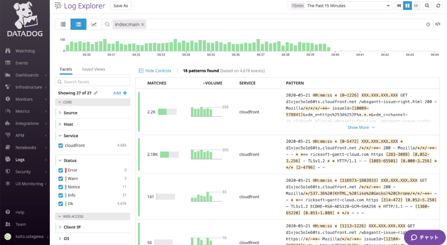Click the Integrations puzzle icon
This screenshot has height=245, width=447.
point(8,123)
